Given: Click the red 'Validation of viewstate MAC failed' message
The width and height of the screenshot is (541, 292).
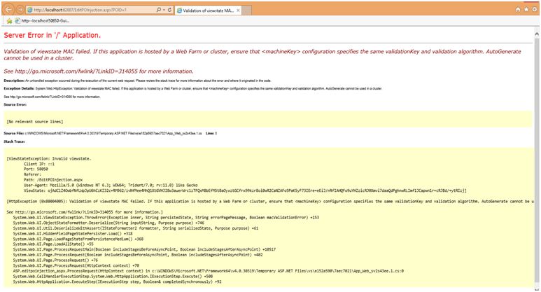Looking at the screenshot, I should tap(262, 55).
